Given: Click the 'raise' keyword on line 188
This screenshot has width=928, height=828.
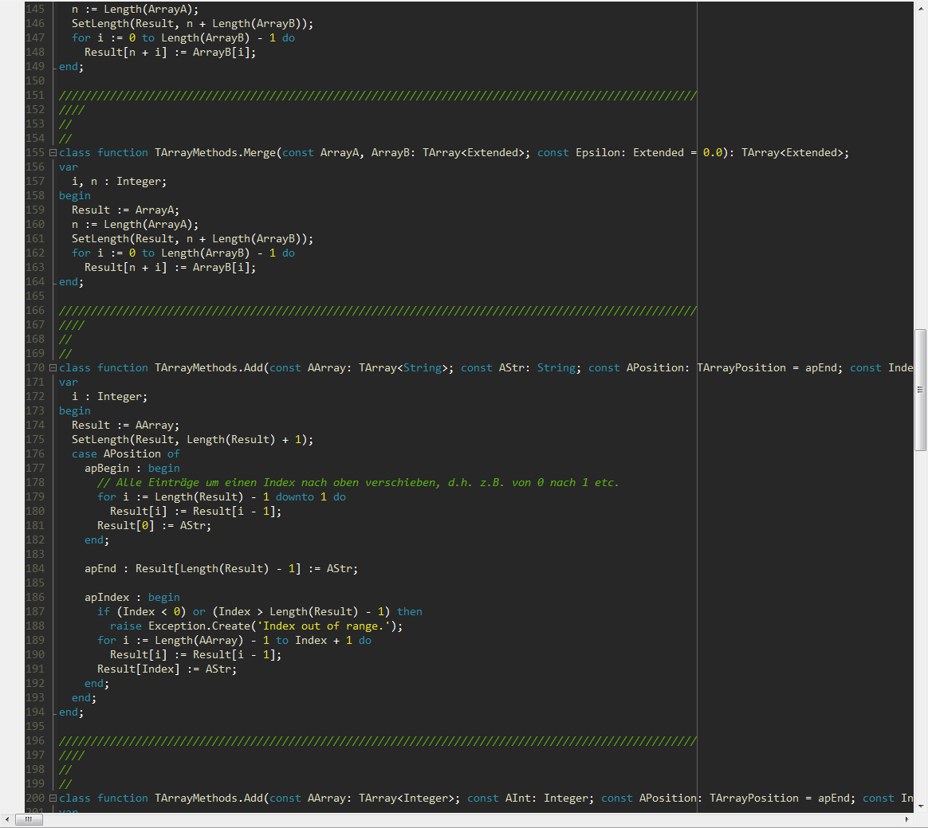Looking at the screenshot, I should point(125,626).
